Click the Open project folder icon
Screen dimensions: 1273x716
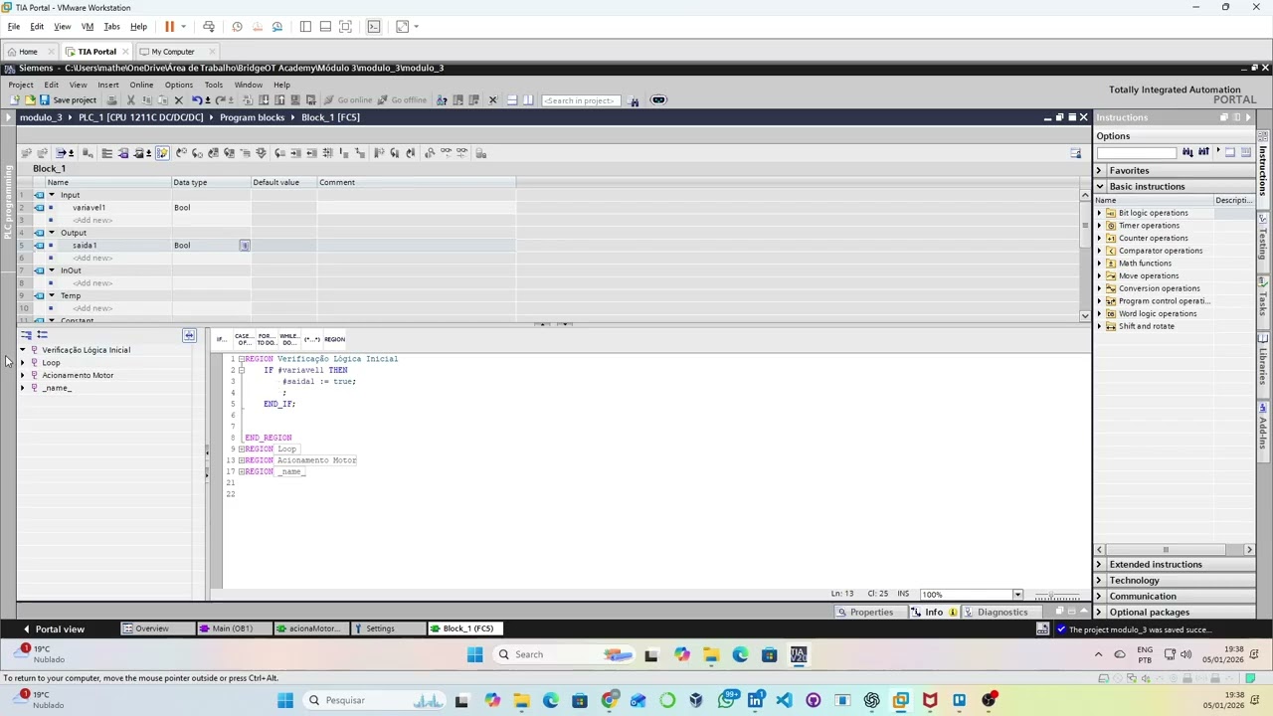30,100
